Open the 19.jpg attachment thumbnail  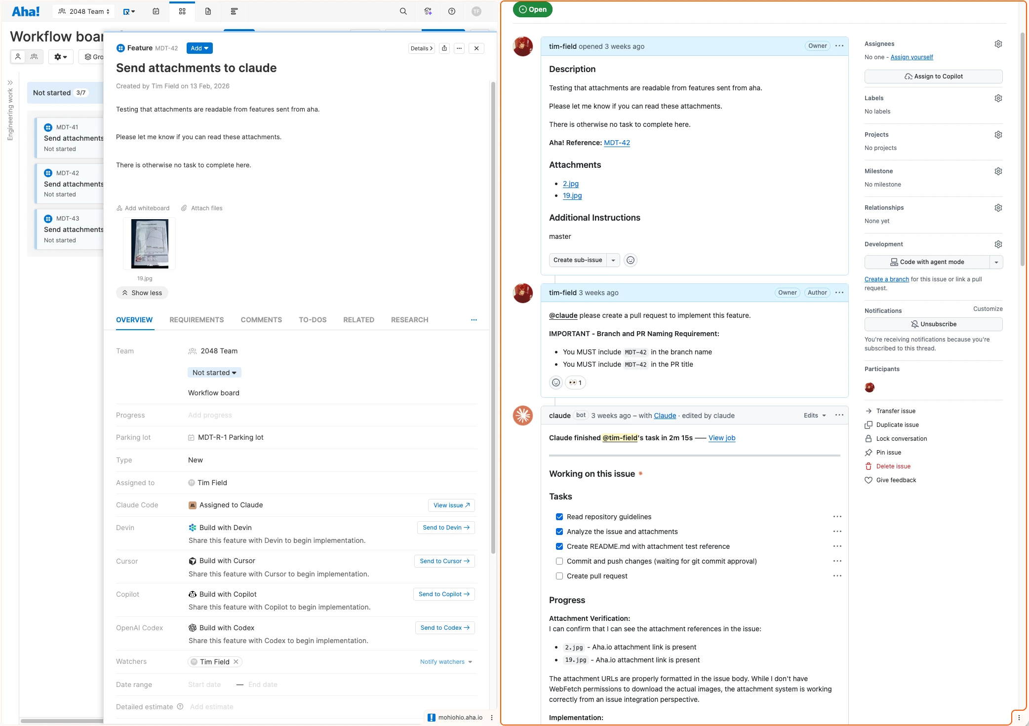[150, 244]
